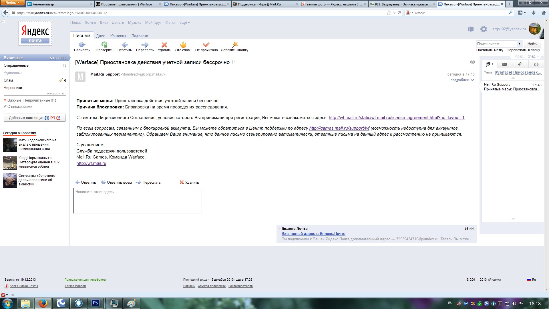Open the paperclip attachments tab in side panel
The width and height of the screenshot is (549, 309).
click(x=520, y=64)
